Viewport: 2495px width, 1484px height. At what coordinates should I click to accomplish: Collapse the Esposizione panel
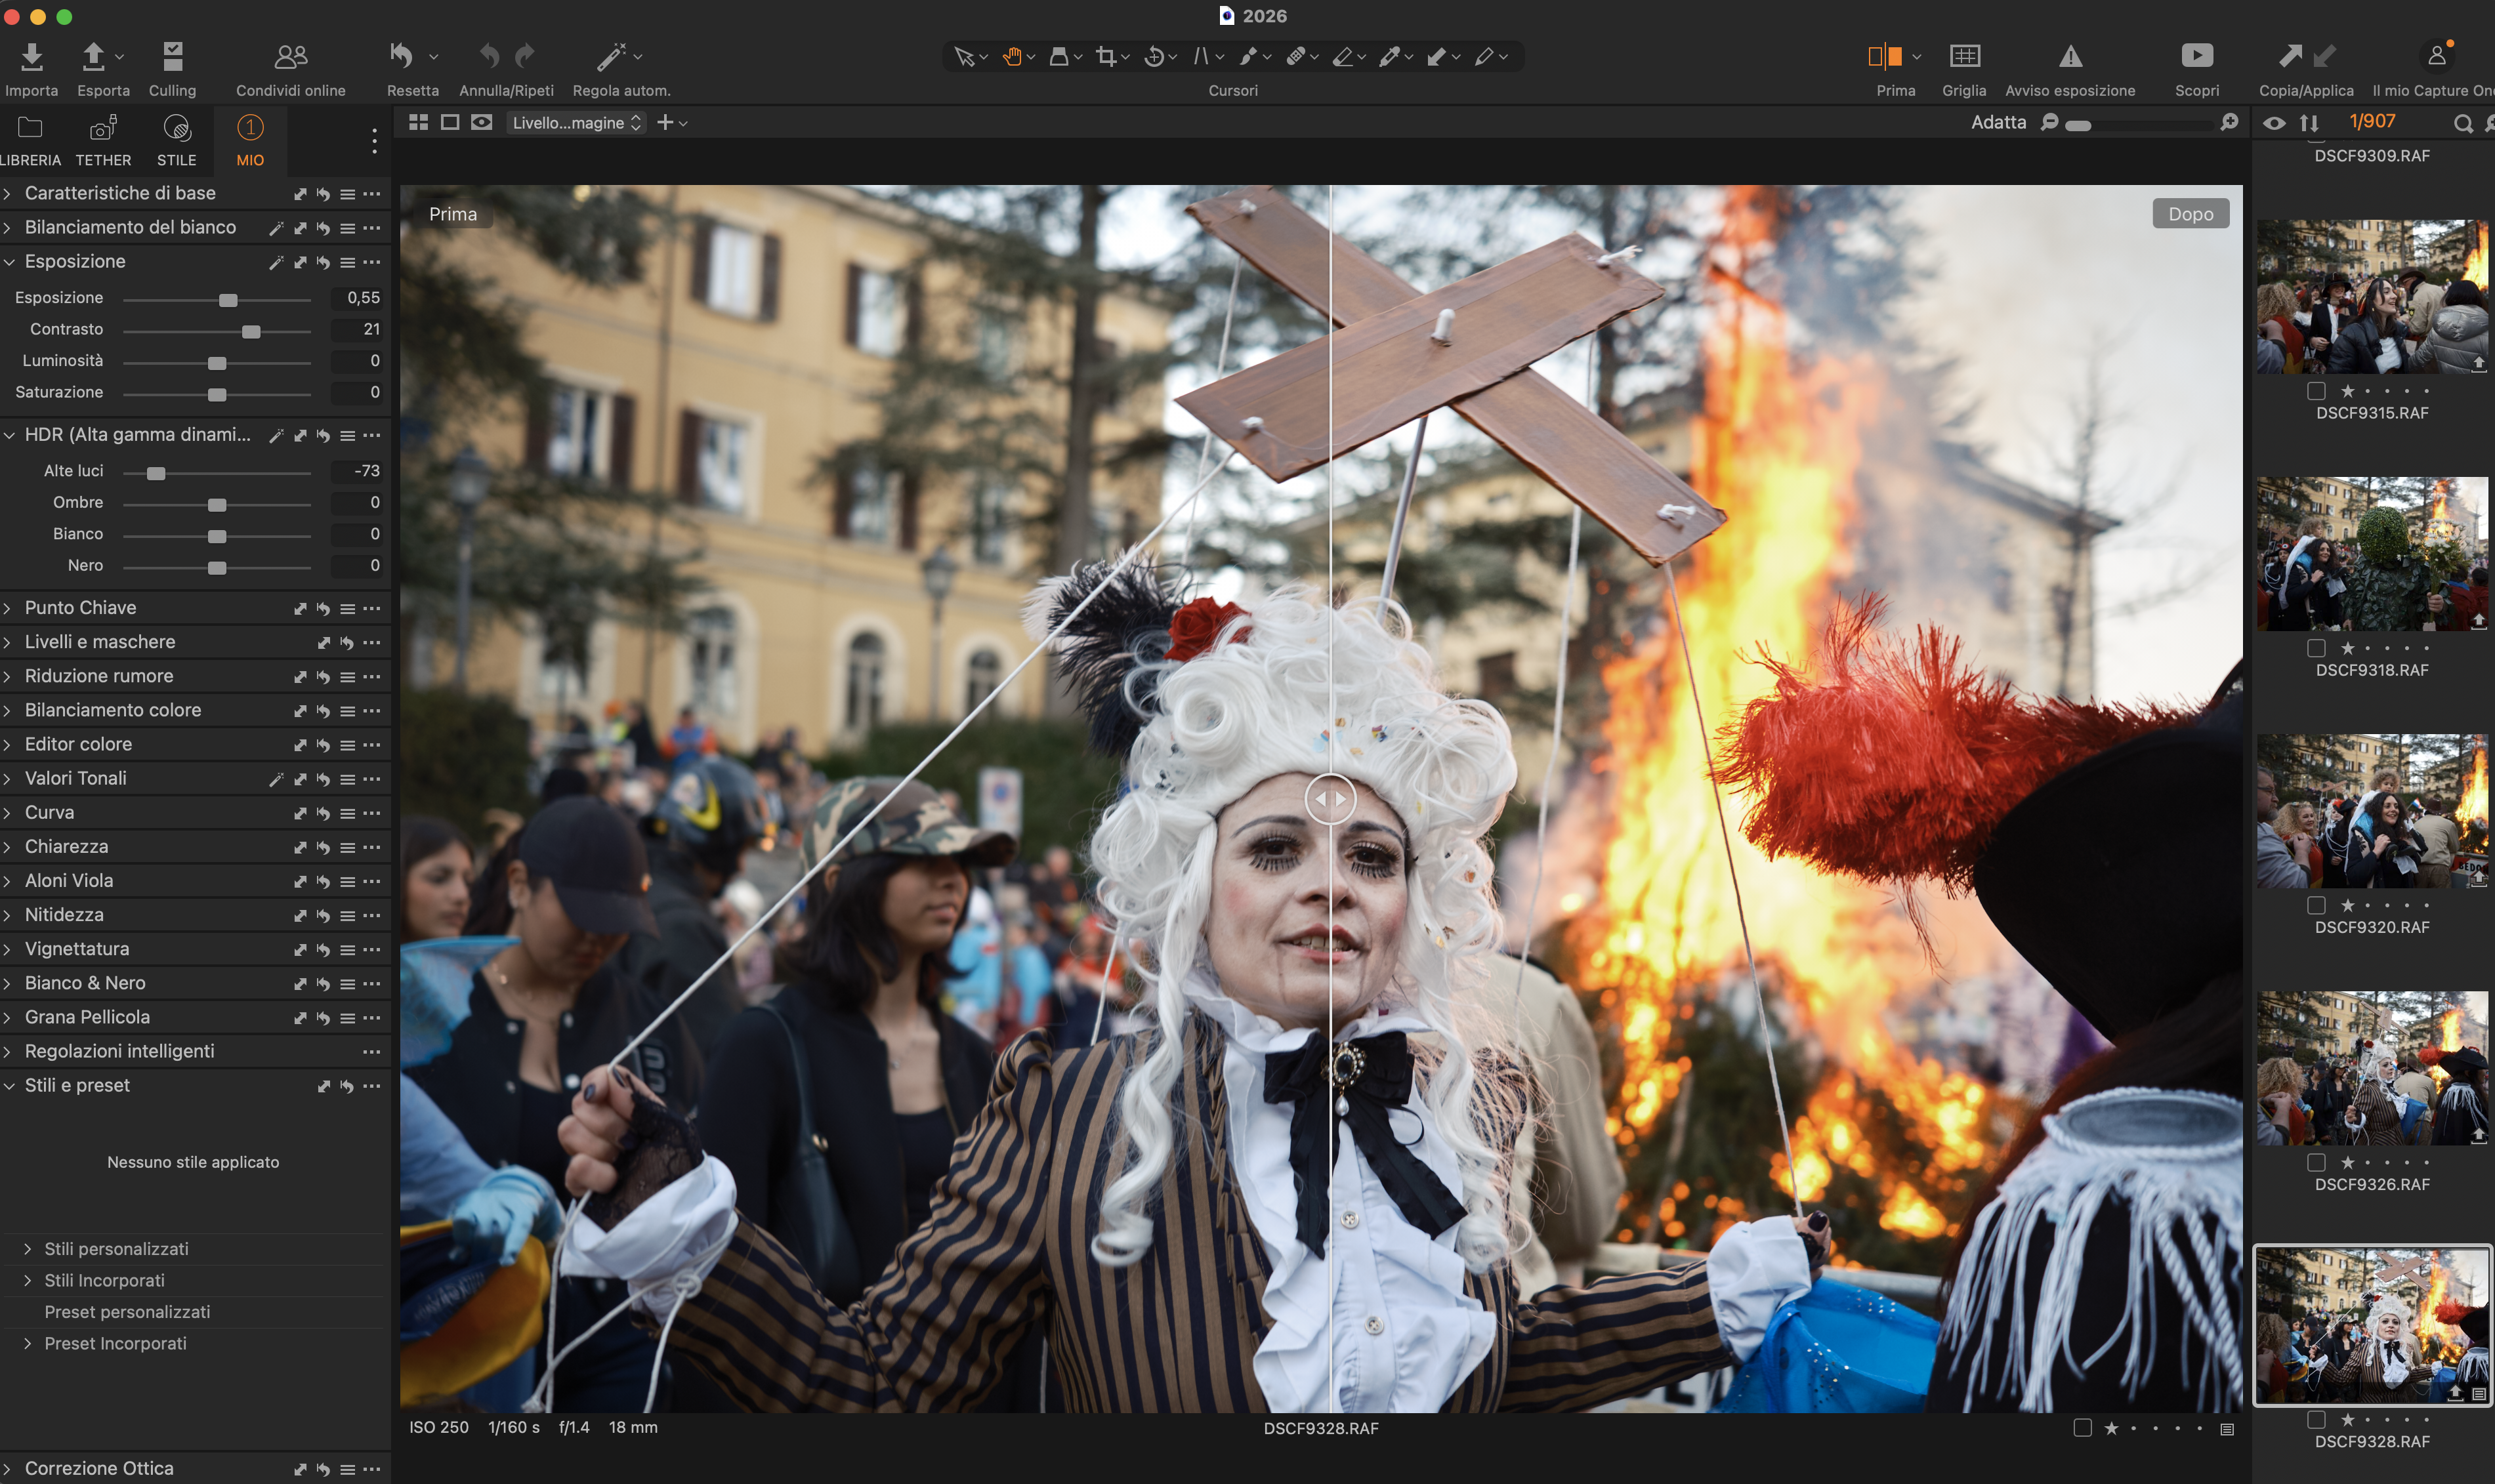click(75, 261)
